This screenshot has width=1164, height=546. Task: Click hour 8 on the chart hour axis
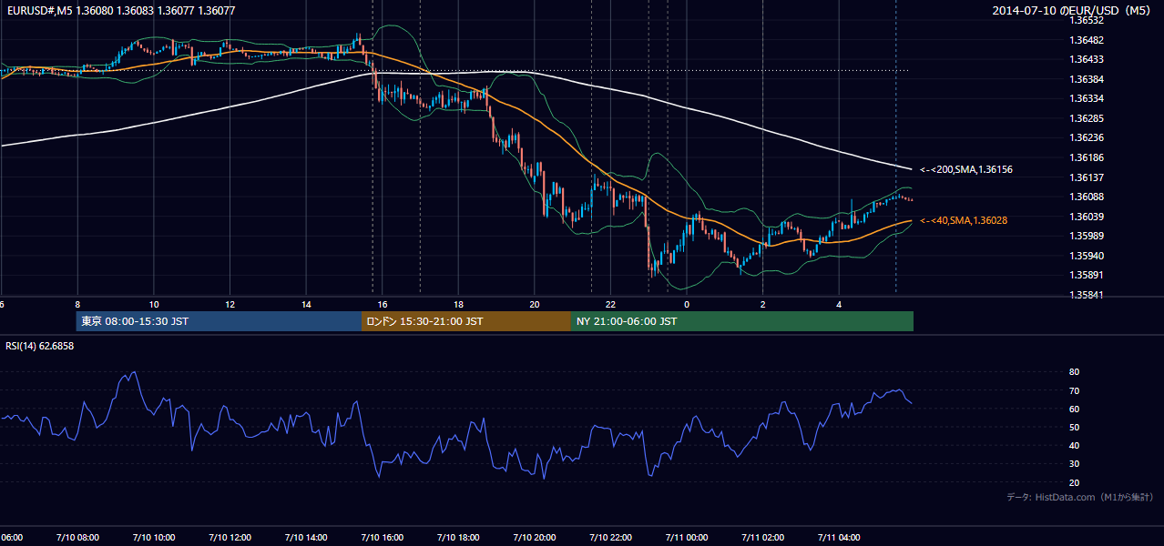[x=77, y=304]
